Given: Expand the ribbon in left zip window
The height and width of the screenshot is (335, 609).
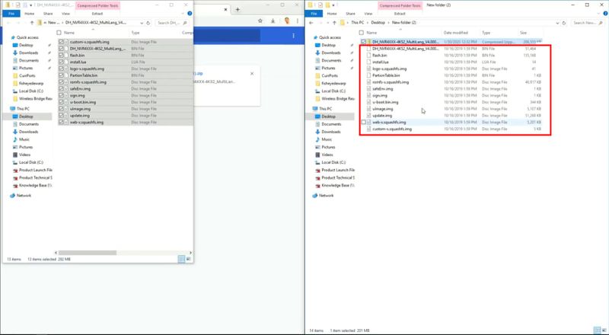Looking at the screenshot, I should point(183,13).
